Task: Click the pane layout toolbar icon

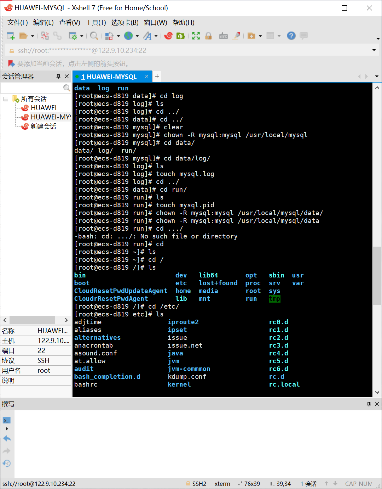Action: point(270,36)
